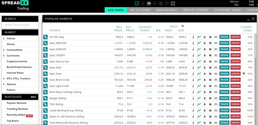The image size is (258, 125).
Task: Click alert bell for Spot, Brent Crude
Action: click(x=205, y=80)
